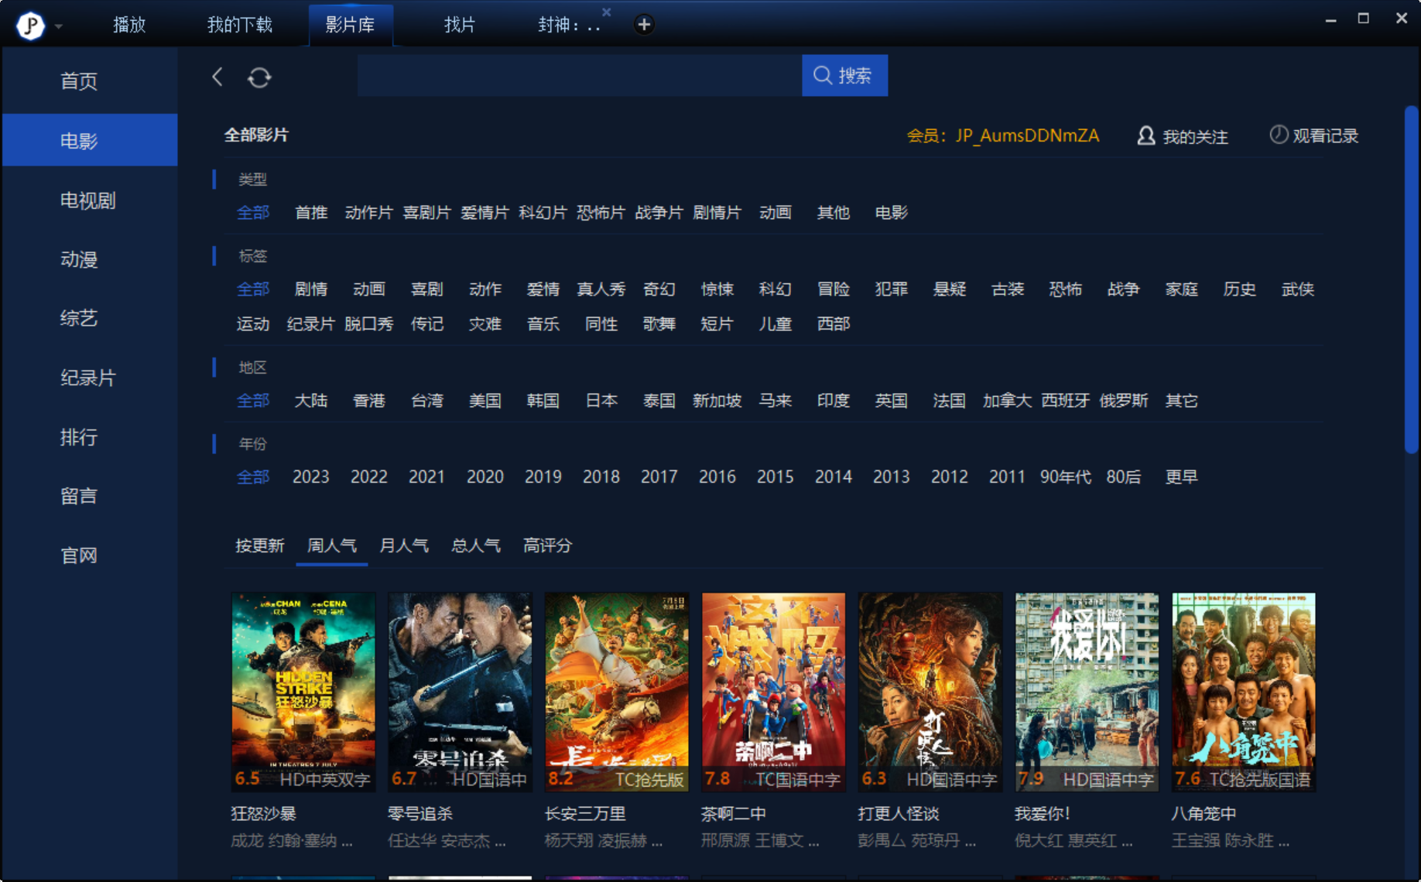The height and width of the screenshot is (882, 1421).
Task: Filter region by 俄罗斯
Action: 1124,400
